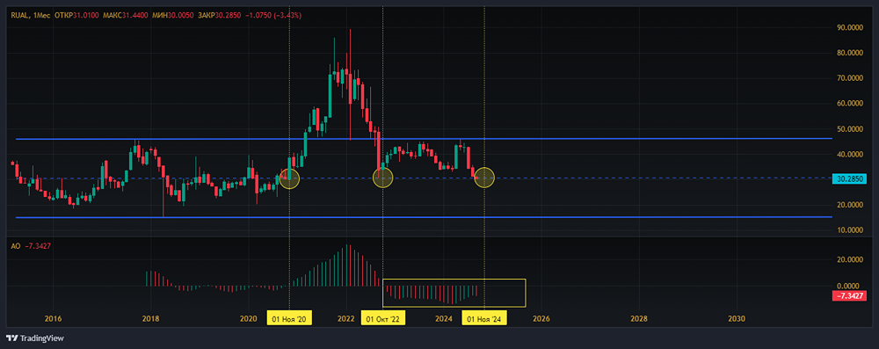The height and width of the screenshot is (349, 879).
Task: Click the 2016 time axis label
Action: (x=53, y=319)
